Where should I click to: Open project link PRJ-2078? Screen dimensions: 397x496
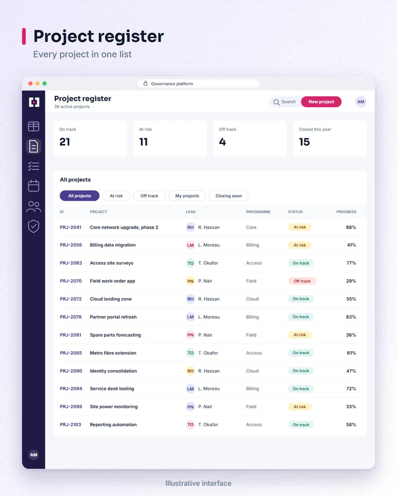[x=70, y=317]
